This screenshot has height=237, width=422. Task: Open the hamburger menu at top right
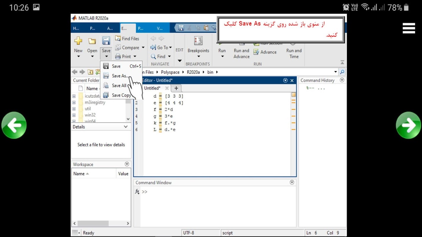pos(409,28)
